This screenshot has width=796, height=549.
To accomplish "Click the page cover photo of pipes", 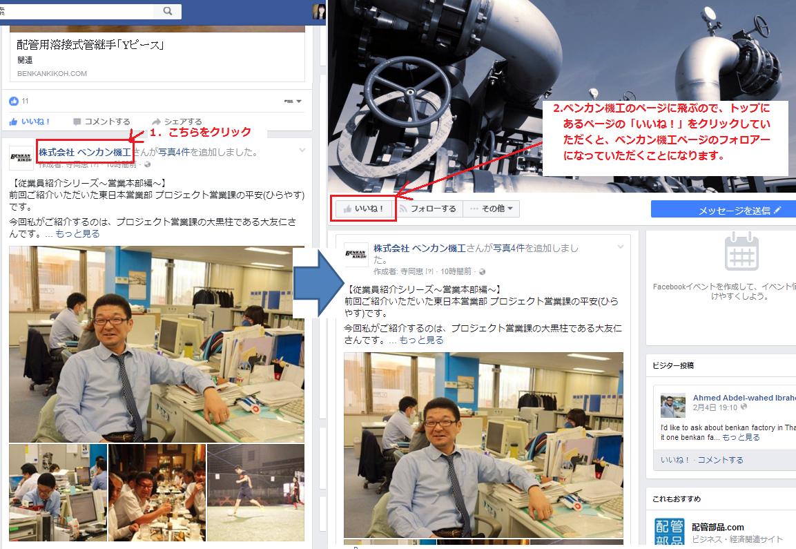I will 562,97.
